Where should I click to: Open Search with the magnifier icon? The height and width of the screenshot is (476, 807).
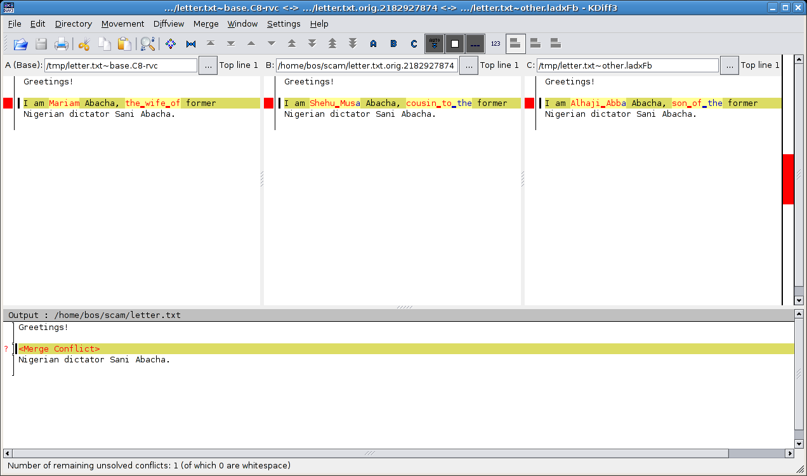(148, 44)
